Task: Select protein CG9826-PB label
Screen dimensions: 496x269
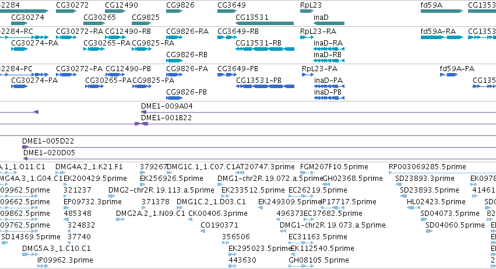Action: pyautogui.click(x=187, y=92)
